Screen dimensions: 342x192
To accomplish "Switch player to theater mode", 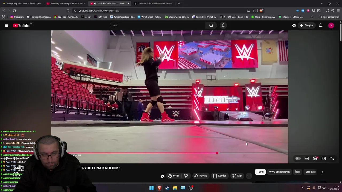I will coord(324,158).
